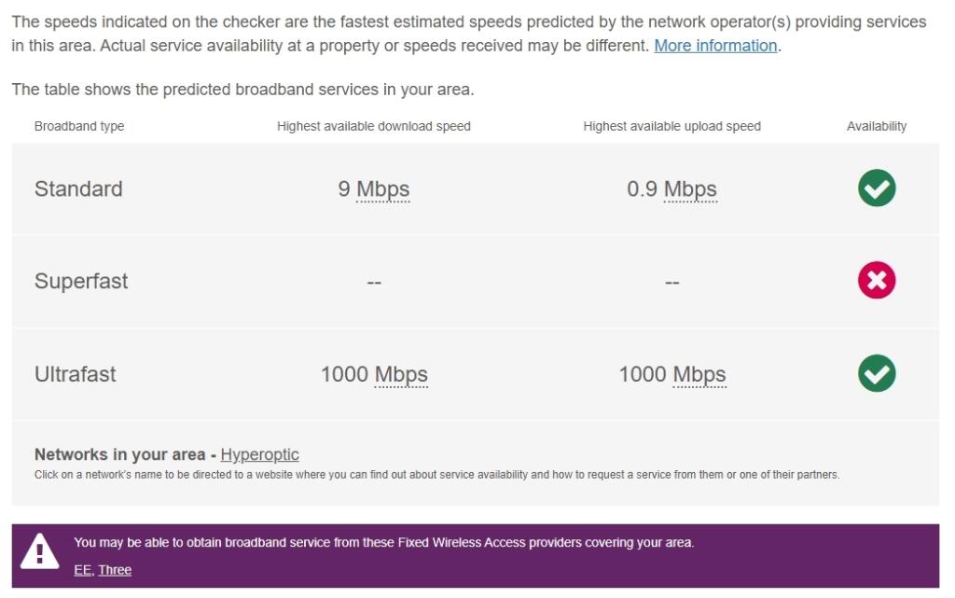955x598 pixels.
Task: Select the Ultrafast broadband row
Action: point(75,374)
